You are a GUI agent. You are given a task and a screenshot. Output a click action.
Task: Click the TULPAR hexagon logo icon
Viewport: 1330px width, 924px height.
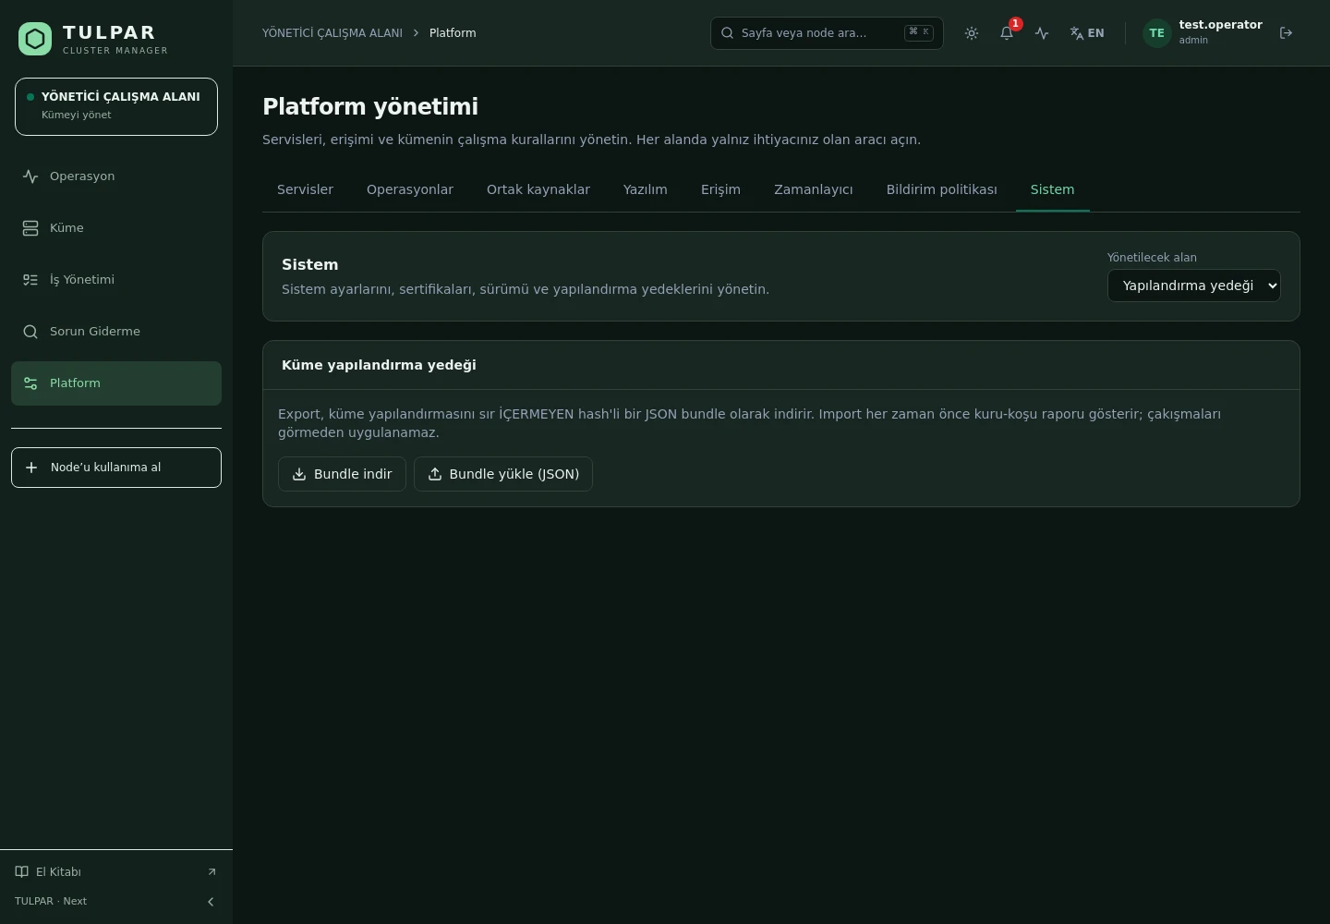35,39
